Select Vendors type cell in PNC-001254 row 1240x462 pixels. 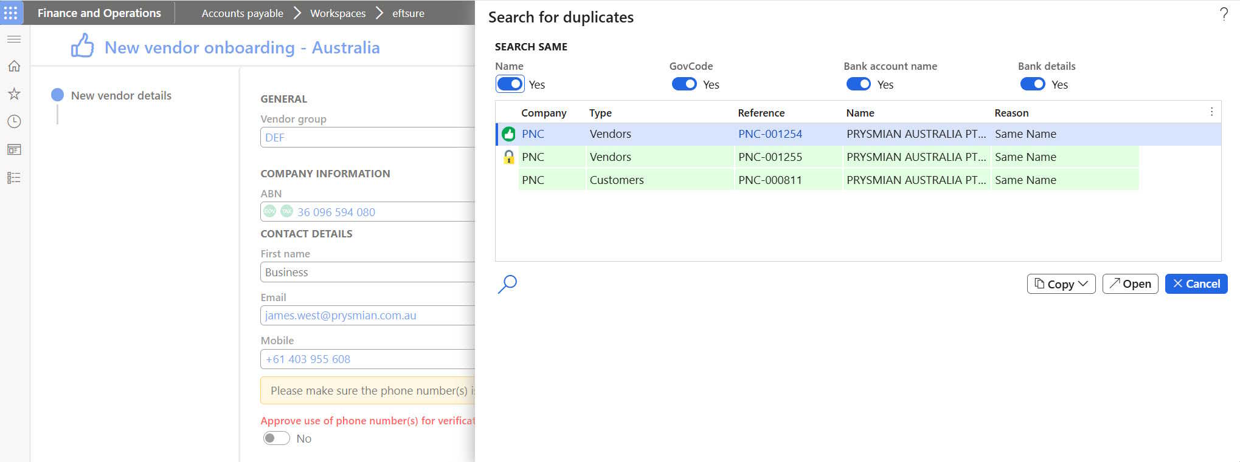660,134
